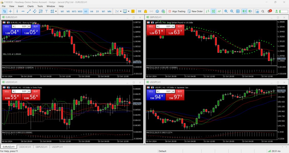This screenshot has height=153, width=289.
Task: Switch to the USDCHF,H1 bottom tab
Action: tap(25, 147)
